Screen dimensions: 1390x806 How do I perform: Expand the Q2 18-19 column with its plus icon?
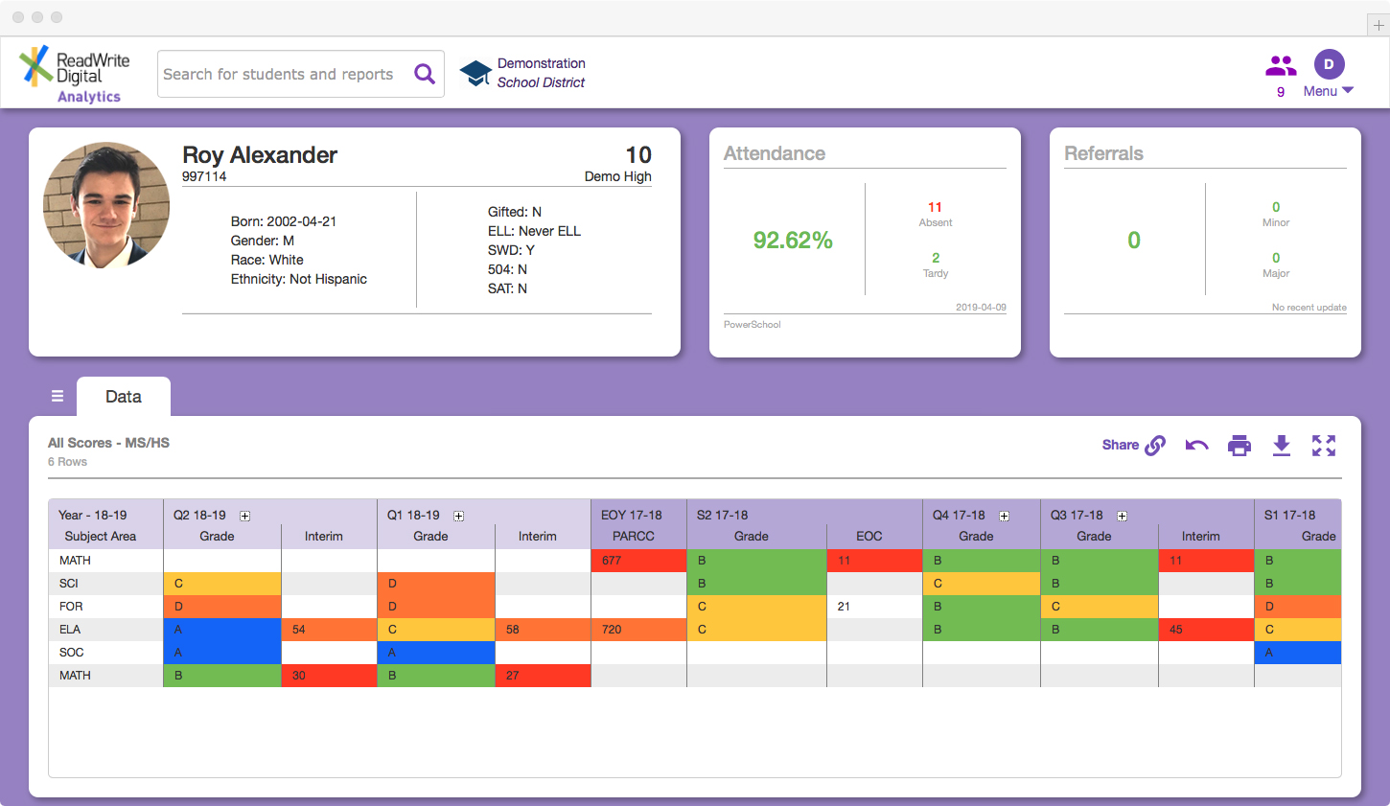[245, 515]
